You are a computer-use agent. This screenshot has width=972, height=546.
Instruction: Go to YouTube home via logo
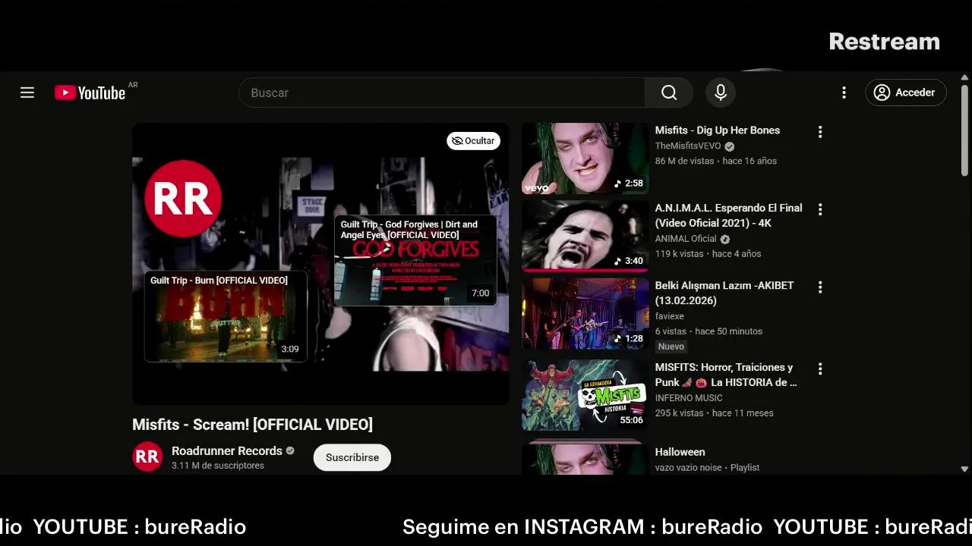(x=90, y=93)
